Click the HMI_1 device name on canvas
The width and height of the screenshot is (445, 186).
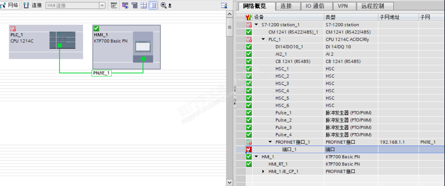click(101, 35)
